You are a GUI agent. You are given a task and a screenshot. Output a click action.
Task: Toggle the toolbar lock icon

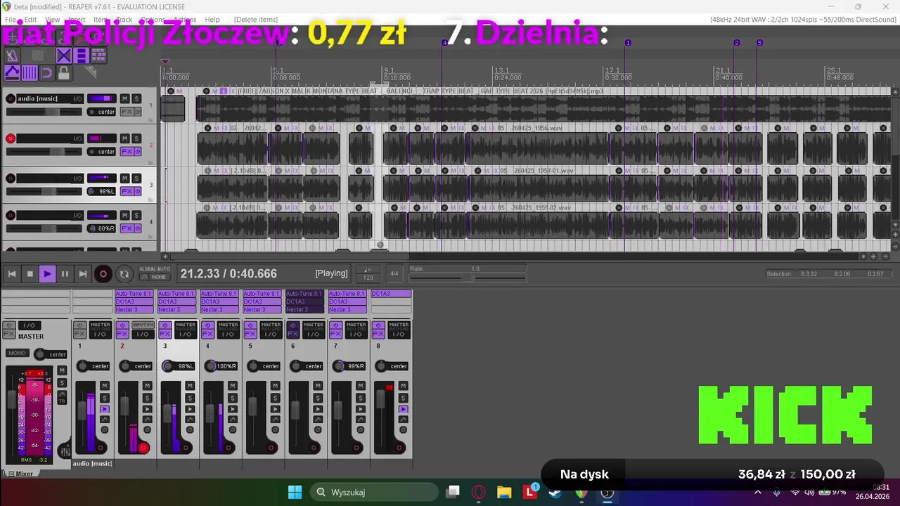pos(64,72)
